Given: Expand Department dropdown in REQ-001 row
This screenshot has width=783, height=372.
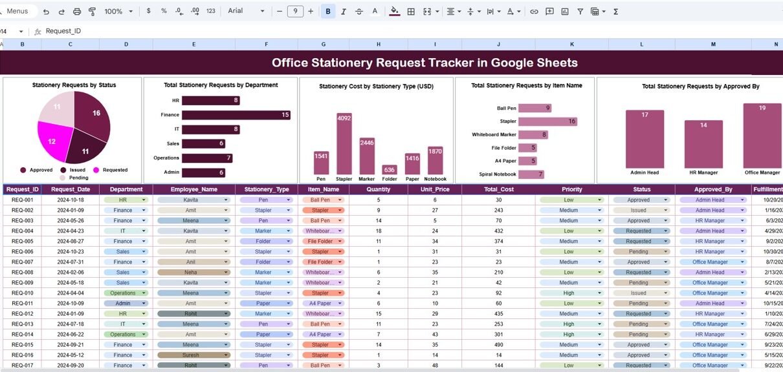Looking at the screenshot, I should point(143,200).
